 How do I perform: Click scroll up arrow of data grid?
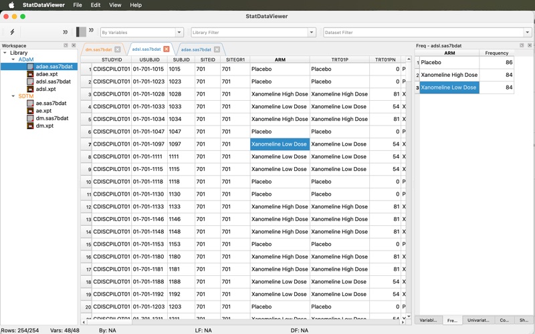point(409,59)
